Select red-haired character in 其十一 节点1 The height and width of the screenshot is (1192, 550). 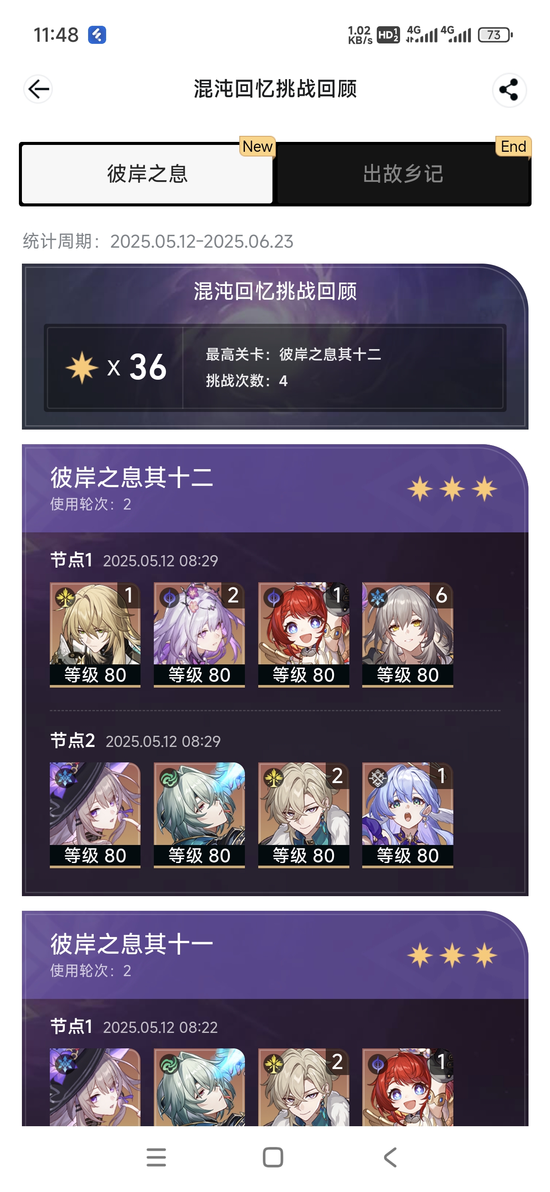click(x=407, y=1087)
